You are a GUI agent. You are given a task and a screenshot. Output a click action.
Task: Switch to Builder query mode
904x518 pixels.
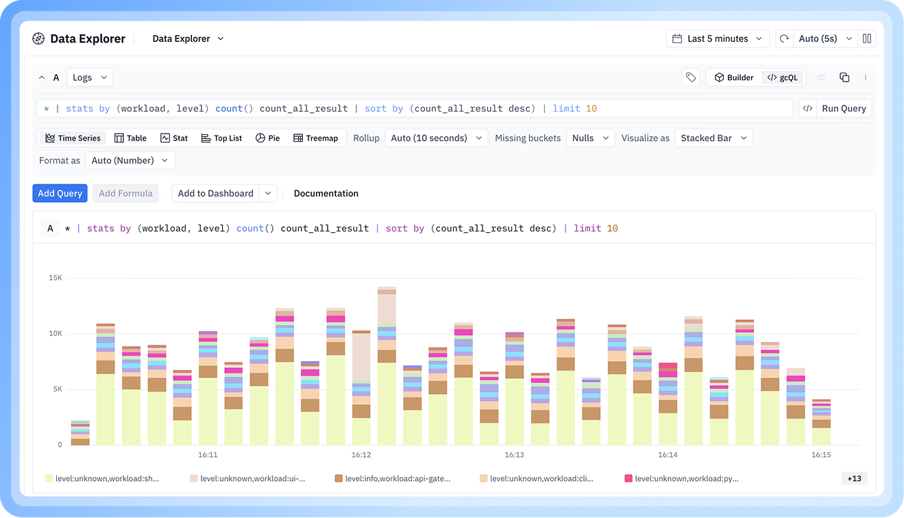(x=734, y=77)
